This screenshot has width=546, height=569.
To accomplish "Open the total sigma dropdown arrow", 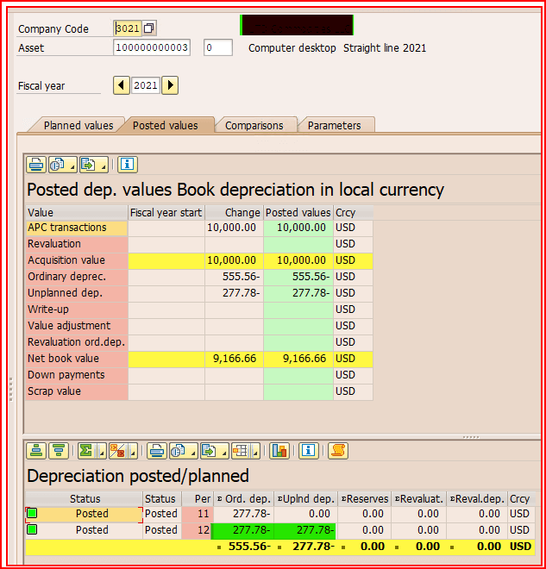I will coord(101,451).
